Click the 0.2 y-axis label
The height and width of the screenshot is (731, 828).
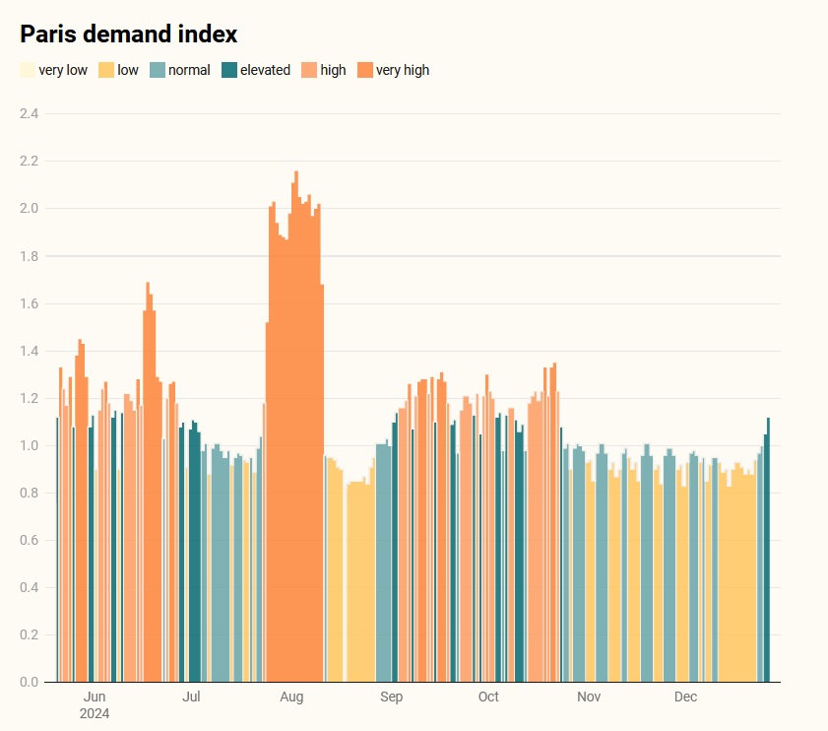point(29,634)
